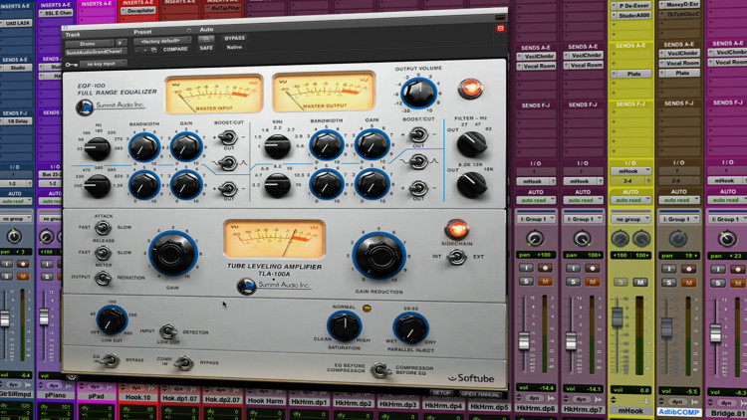Click the low band top Gain knob
The height and width of the screenshot is (420, 747).
tap(186, 146)
